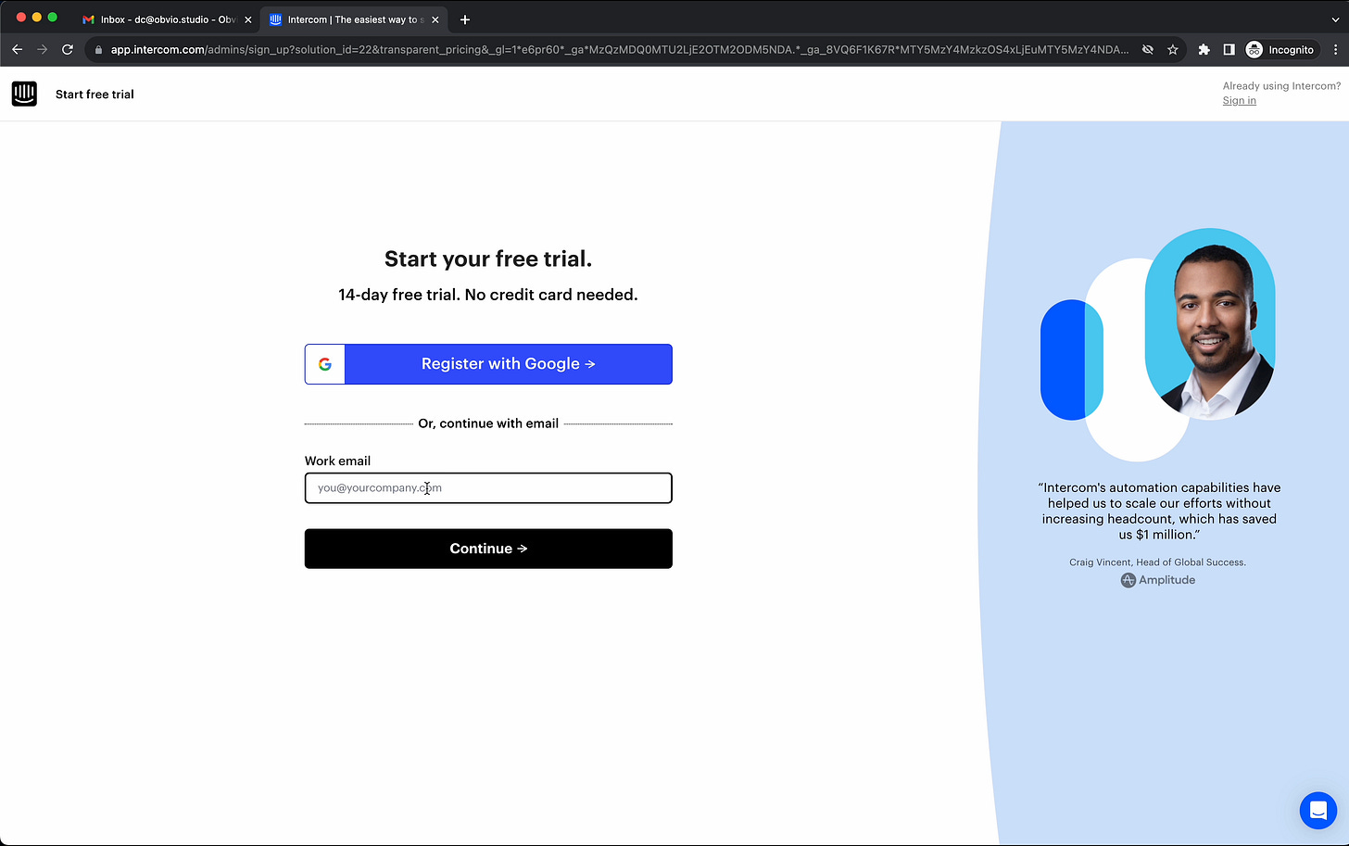Click the Intercom logo in header
The width and height of the screenshot is (1349, 846).
coord(24,94)
